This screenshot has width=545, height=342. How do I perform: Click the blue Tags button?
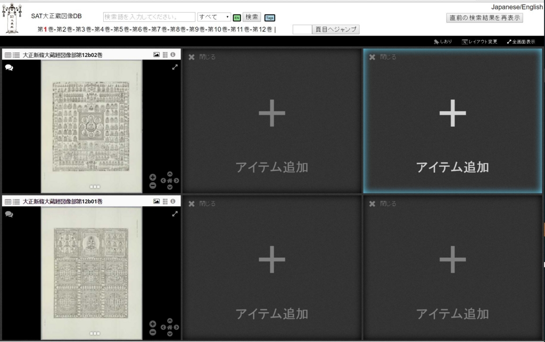pos(270,18)
